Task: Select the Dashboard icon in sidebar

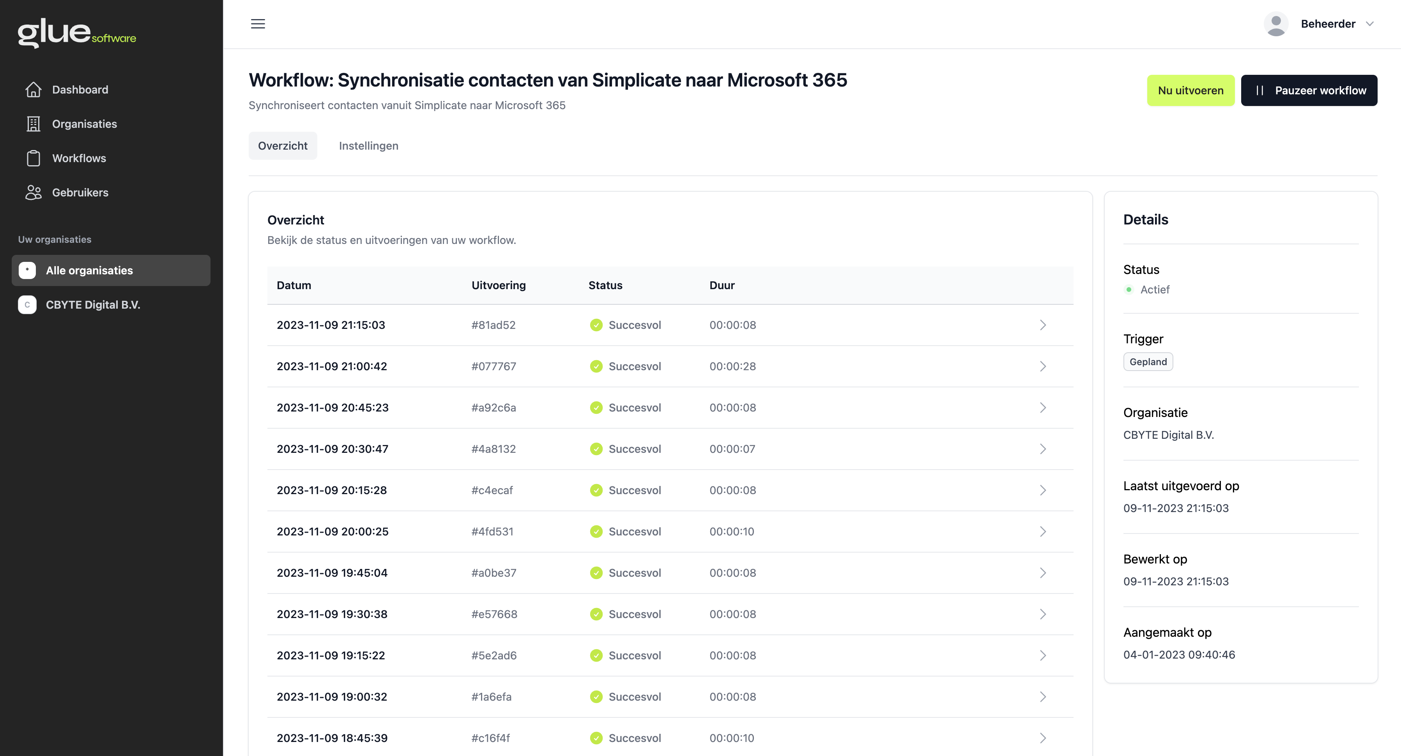Action: tap(33, 89)
